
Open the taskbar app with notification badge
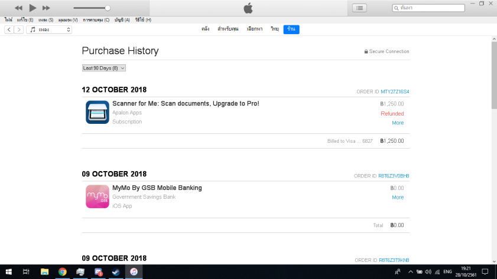98,272
